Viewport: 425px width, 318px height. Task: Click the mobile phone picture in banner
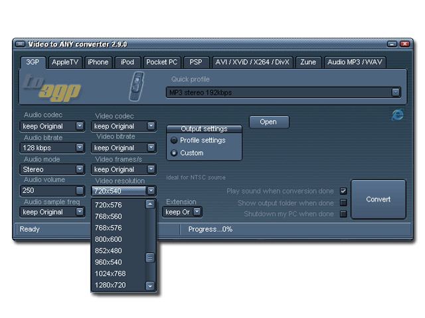137,86
